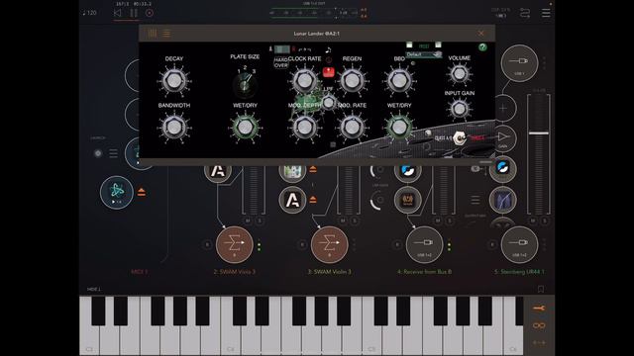Click the left white preset button
This screenshot has height=356, width=634.
tap(409, 44)
